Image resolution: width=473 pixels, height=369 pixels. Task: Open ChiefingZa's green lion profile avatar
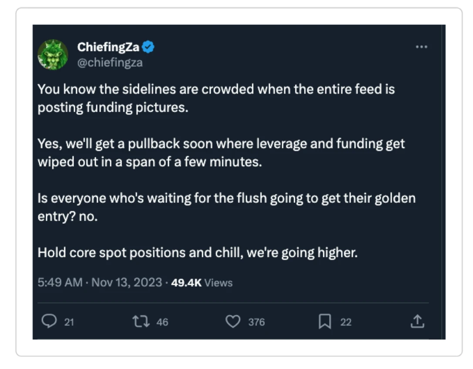[53, 55]
